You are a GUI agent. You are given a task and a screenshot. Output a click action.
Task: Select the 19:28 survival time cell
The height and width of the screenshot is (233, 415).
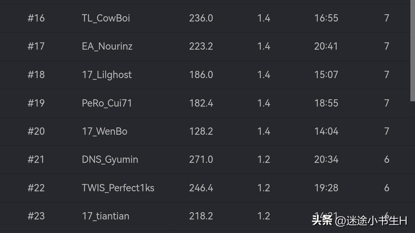pyautogui.click(x=326, y=188)
